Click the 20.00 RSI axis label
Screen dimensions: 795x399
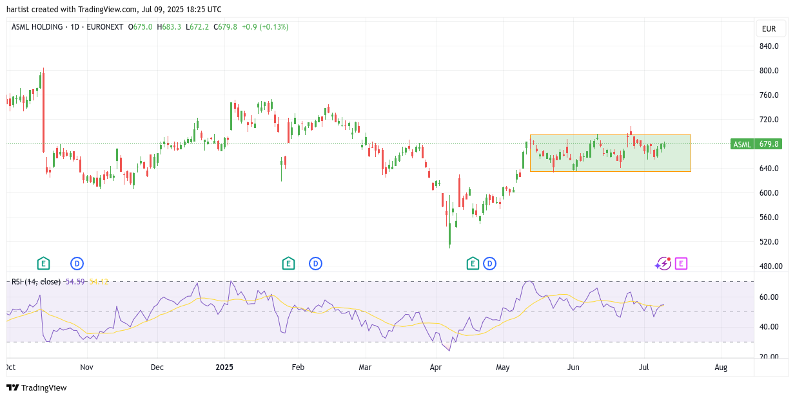pos(769,357)
